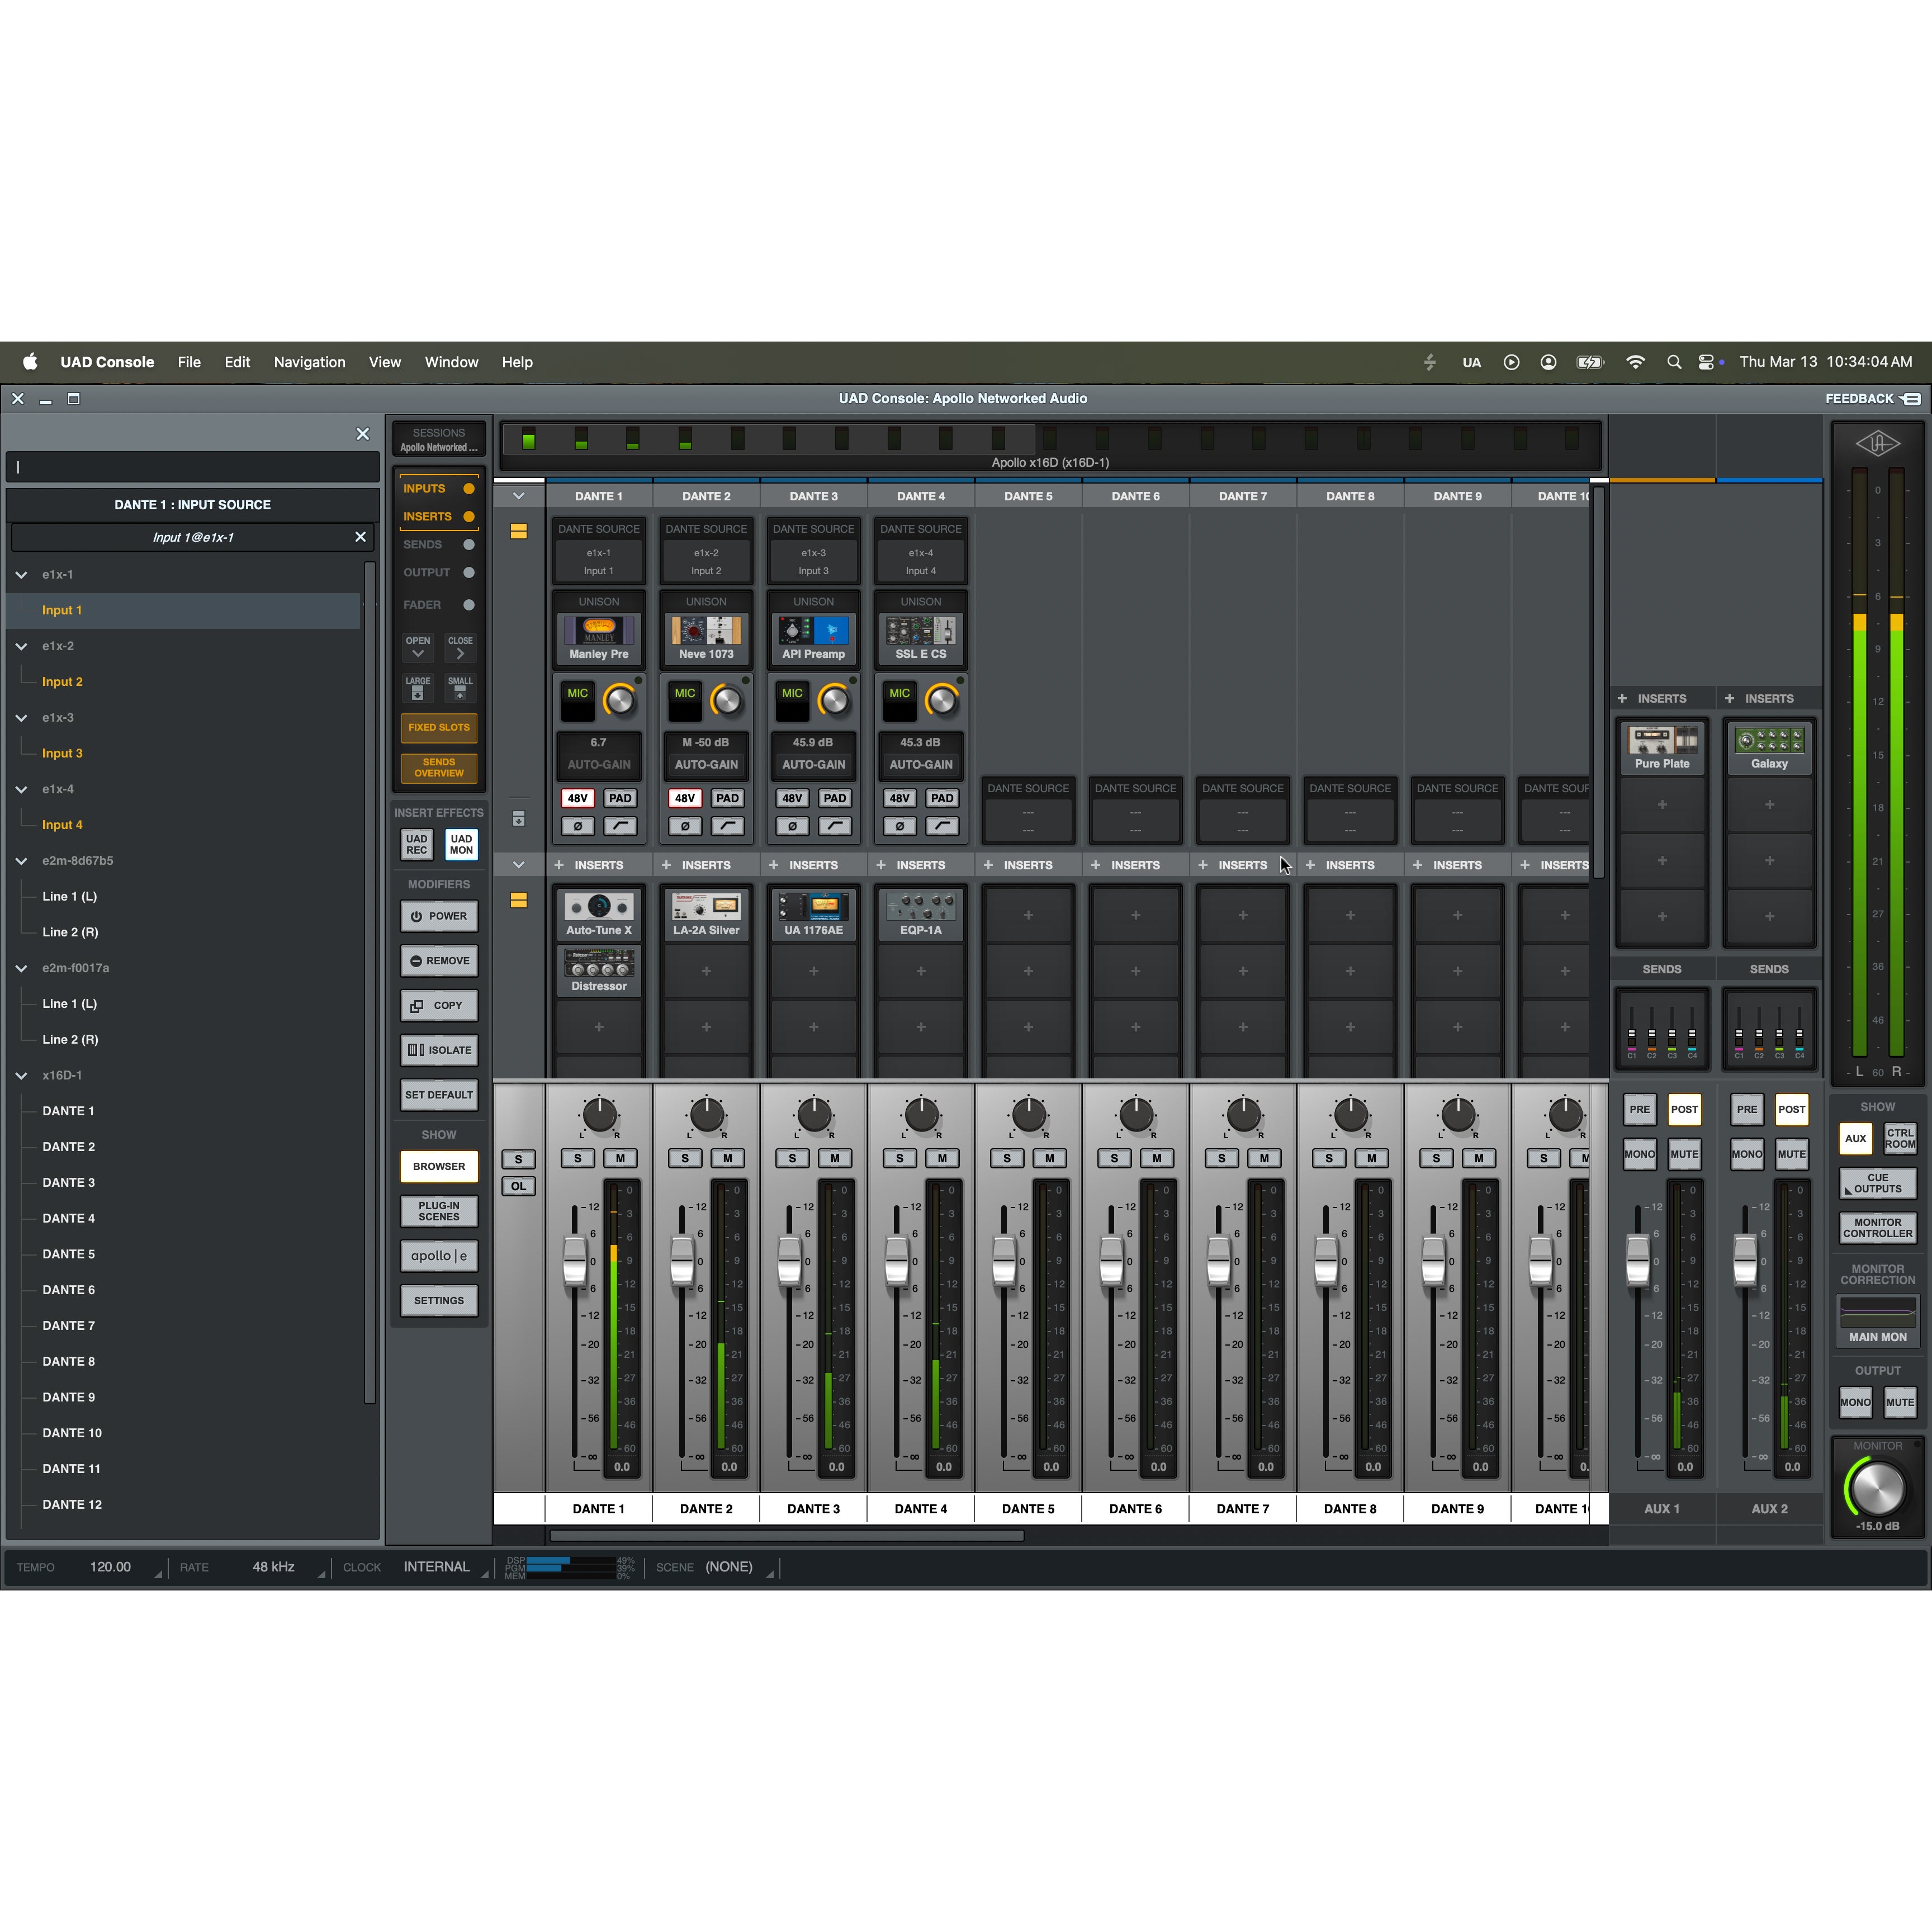Open the Auto-Tune X insert plugin

click(599, 914)
